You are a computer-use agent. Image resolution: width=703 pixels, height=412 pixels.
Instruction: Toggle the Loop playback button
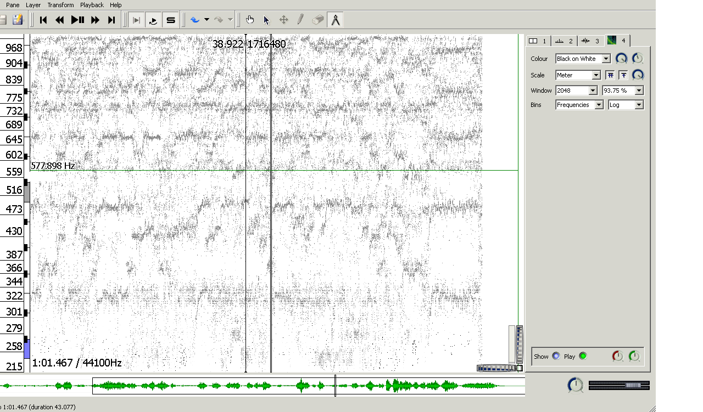[x=154, y=20]
